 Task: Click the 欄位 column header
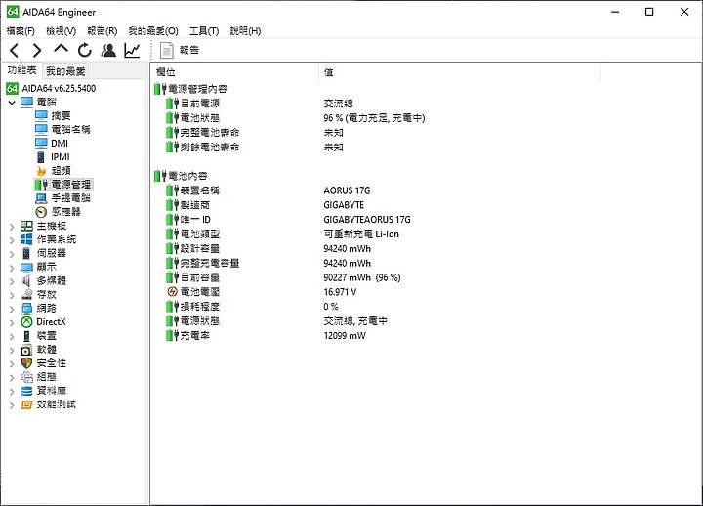[235, 71]
